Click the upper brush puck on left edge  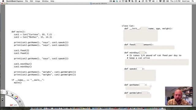click(x=2, y=98)
